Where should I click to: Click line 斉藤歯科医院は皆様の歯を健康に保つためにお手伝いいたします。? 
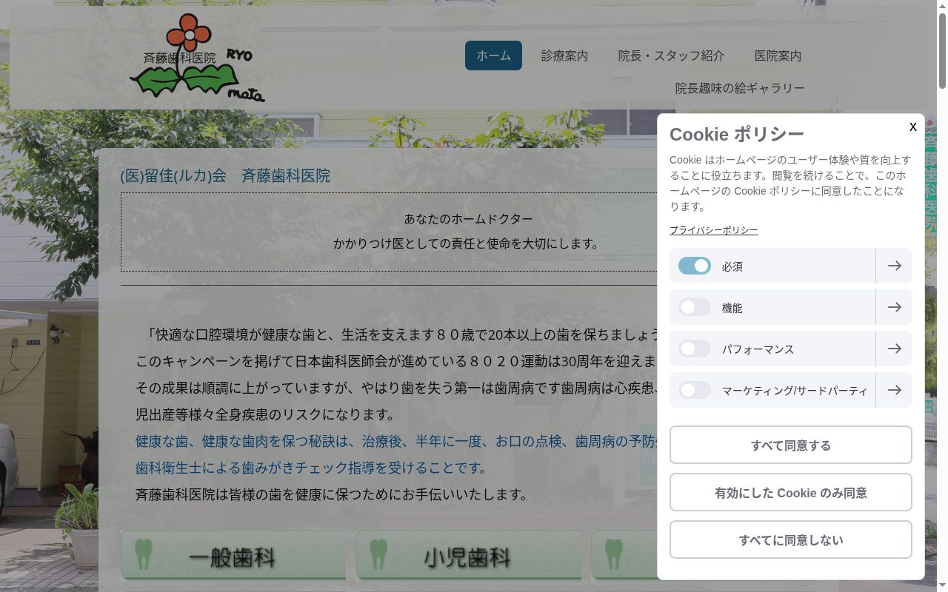333,494
